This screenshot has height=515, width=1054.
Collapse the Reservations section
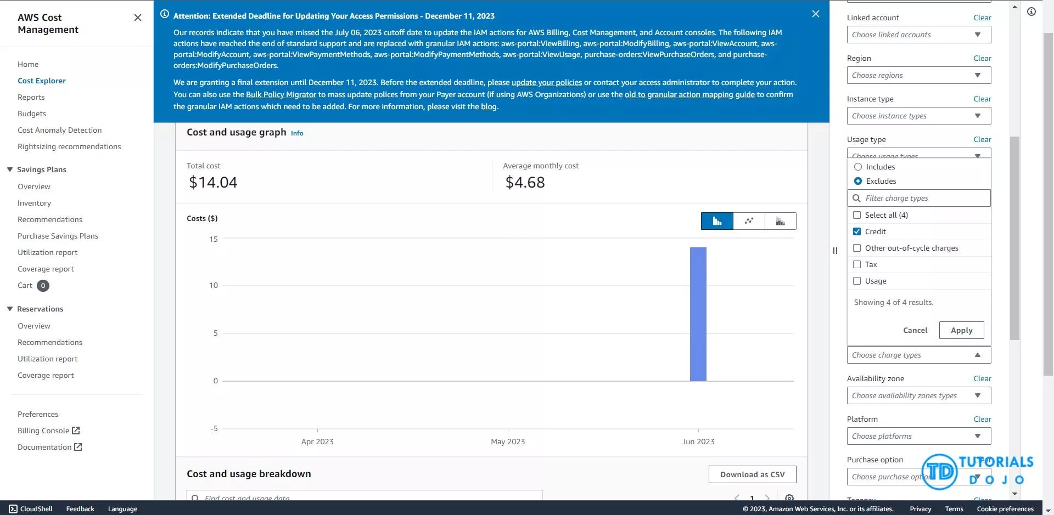[x=10, y=309]
